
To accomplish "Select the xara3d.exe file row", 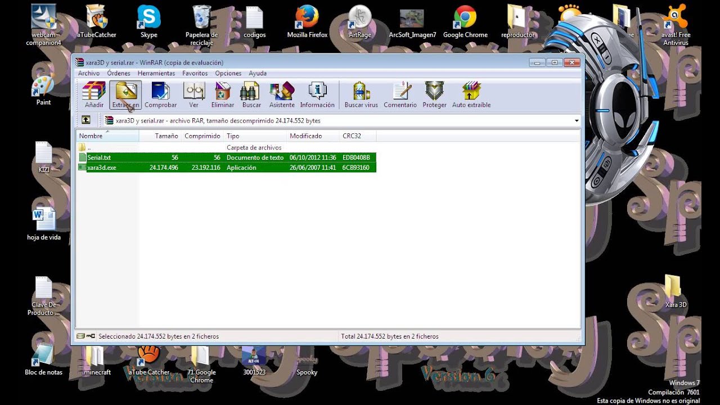I will coord(227,168).
